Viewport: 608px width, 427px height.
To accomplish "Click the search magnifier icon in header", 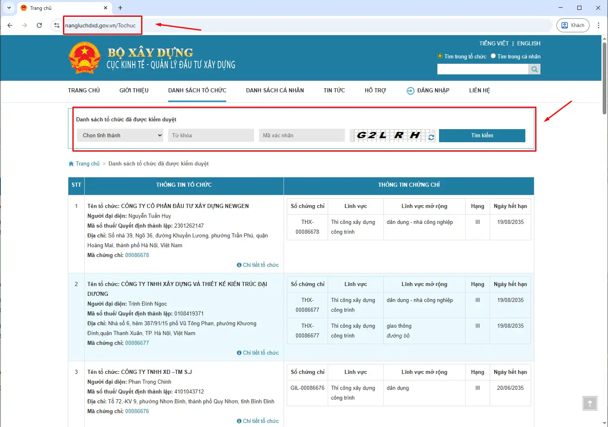I will point(534,69).
